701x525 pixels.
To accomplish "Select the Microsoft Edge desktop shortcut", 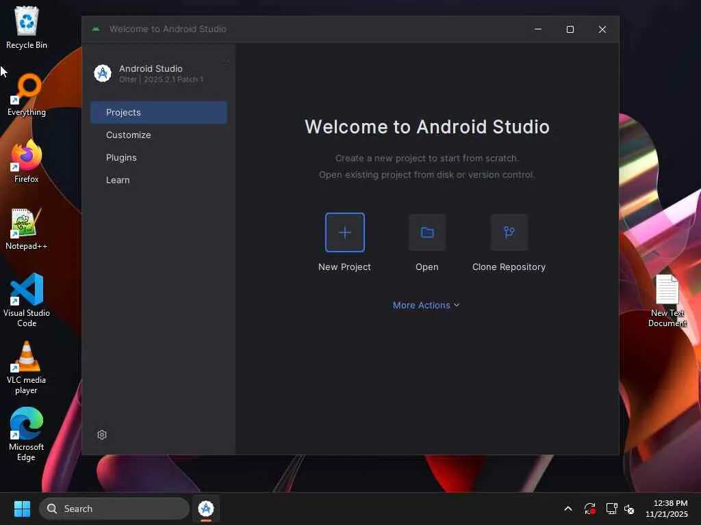I will (x=27, y=434).
